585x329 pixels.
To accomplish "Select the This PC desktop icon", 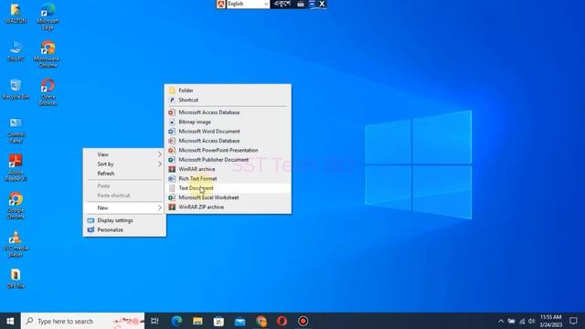I will (x=16, y=51).
